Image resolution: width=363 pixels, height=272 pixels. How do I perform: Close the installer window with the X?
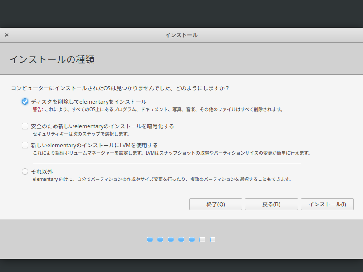pyautogui.click(x=7, y=35)
